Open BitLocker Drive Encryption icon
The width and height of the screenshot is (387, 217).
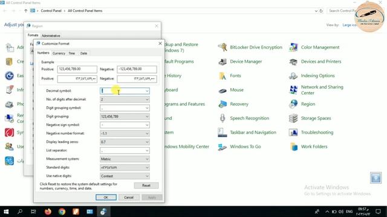tap(223, 47)
